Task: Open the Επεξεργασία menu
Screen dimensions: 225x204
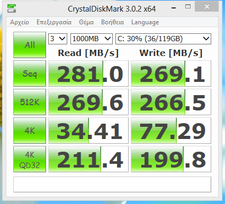Action: [x=54, y=22]
